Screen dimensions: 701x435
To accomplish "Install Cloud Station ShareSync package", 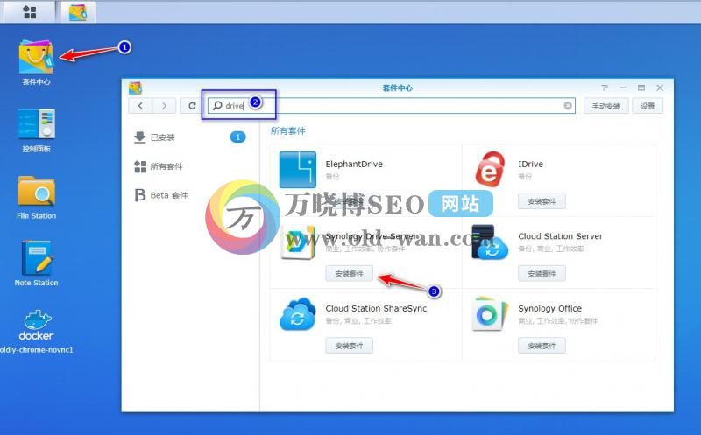I will (349, 346).
